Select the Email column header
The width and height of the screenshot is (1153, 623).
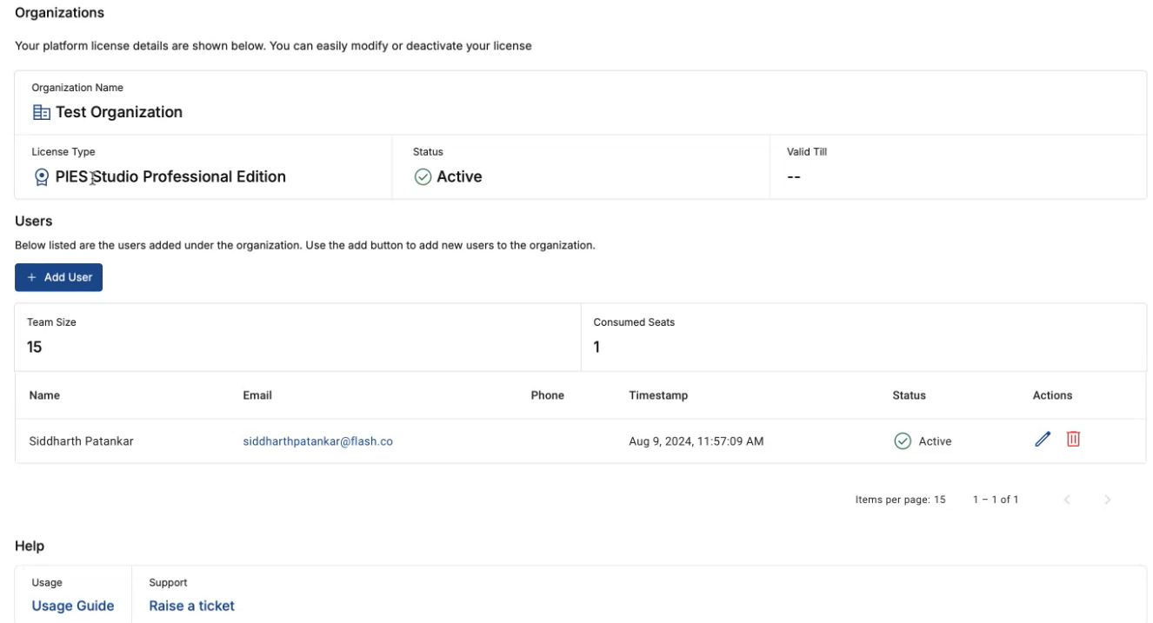(257, 395)
